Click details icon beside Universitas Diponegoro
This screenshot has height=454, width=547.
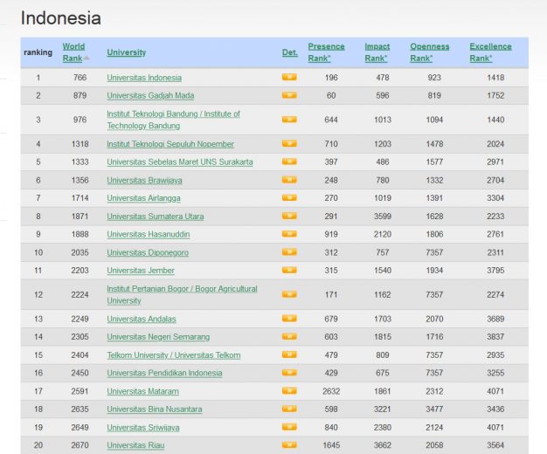(x=289, y=252)
